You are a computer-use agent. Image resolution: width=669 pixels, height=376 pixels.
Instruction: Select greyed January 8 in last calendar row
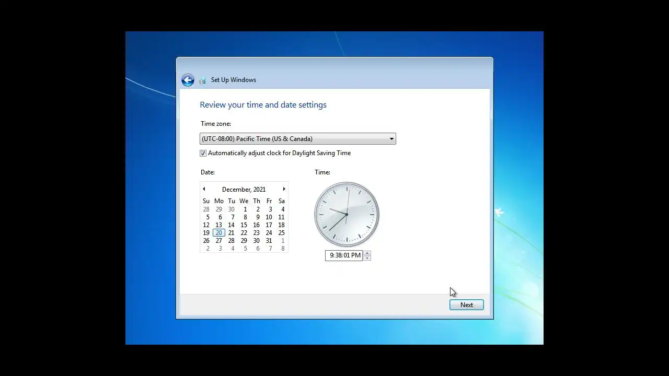coord(283,249)
